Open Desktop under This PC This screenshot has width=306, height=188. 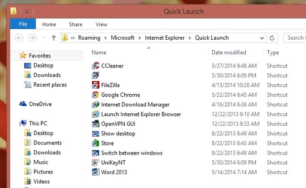coord(44,133)
